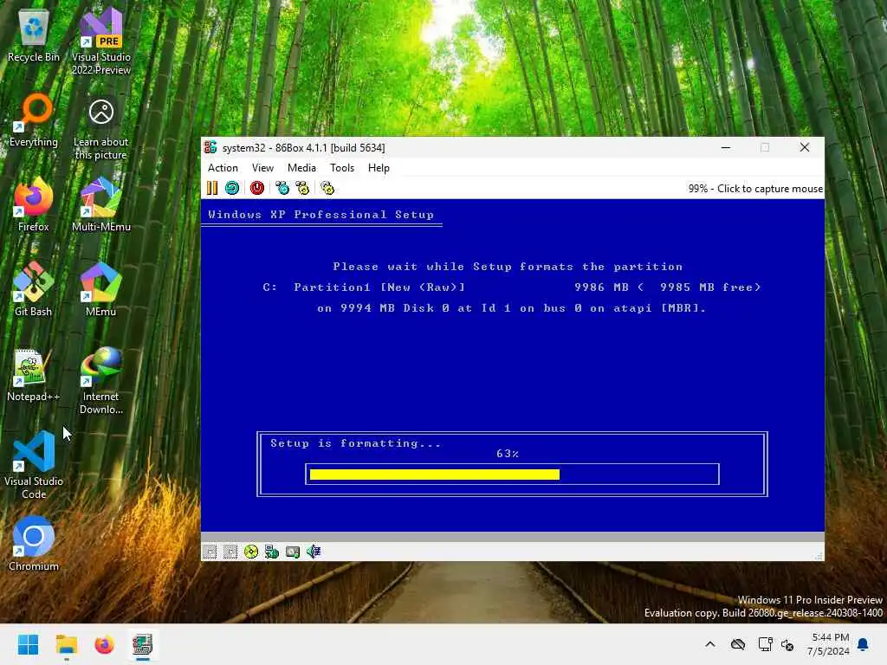
Task: Click the 86Box title bar app icon
Action: [x=210, y=147]
